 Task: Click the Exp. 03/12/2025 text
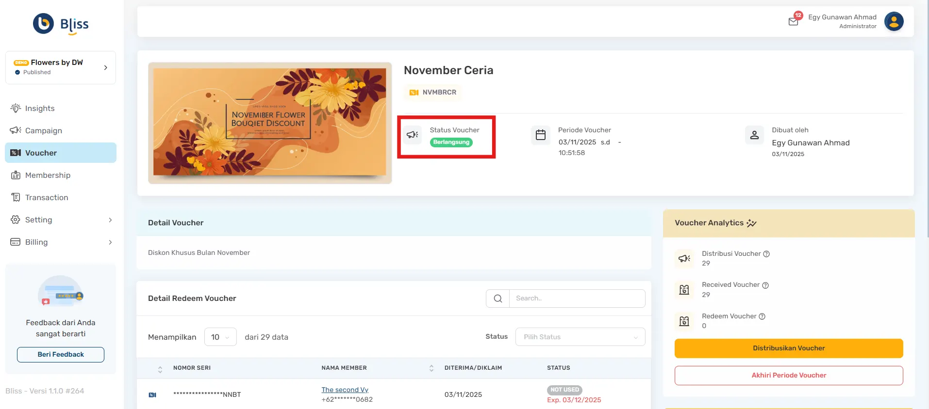click(574, 400)
